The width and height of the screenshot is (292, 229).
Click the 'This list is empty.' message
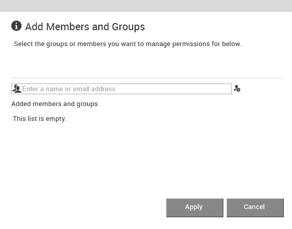click(x=39, y=118)
